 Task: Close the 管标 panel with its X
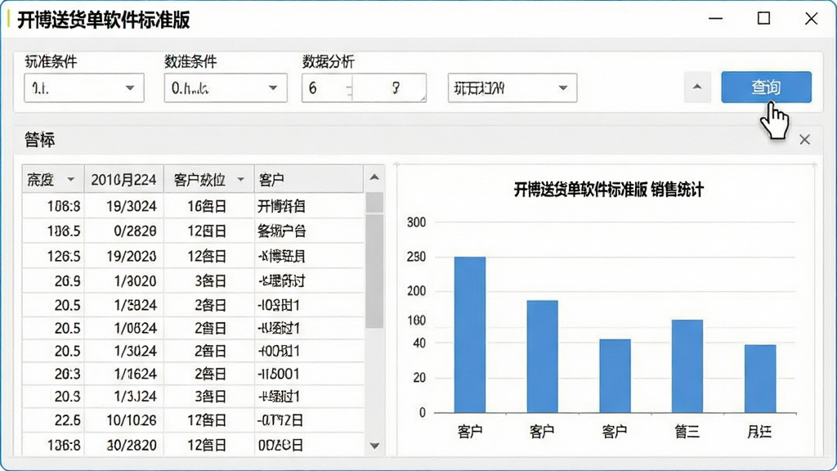pos(804,140)
